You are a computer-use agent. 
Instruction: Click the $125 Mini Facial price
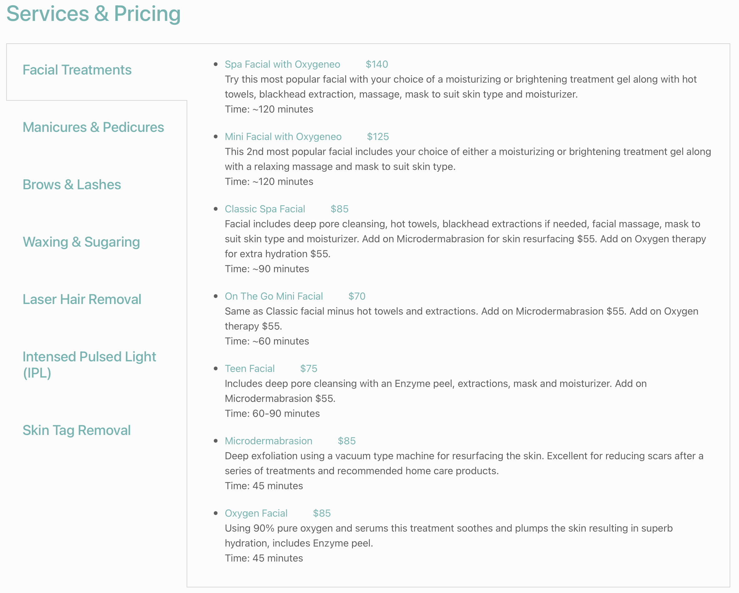click(x=378, y=137)
